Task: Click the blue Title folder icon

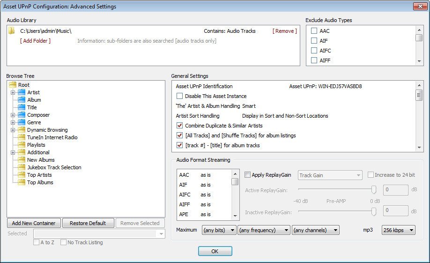Action: coord(22,107)
